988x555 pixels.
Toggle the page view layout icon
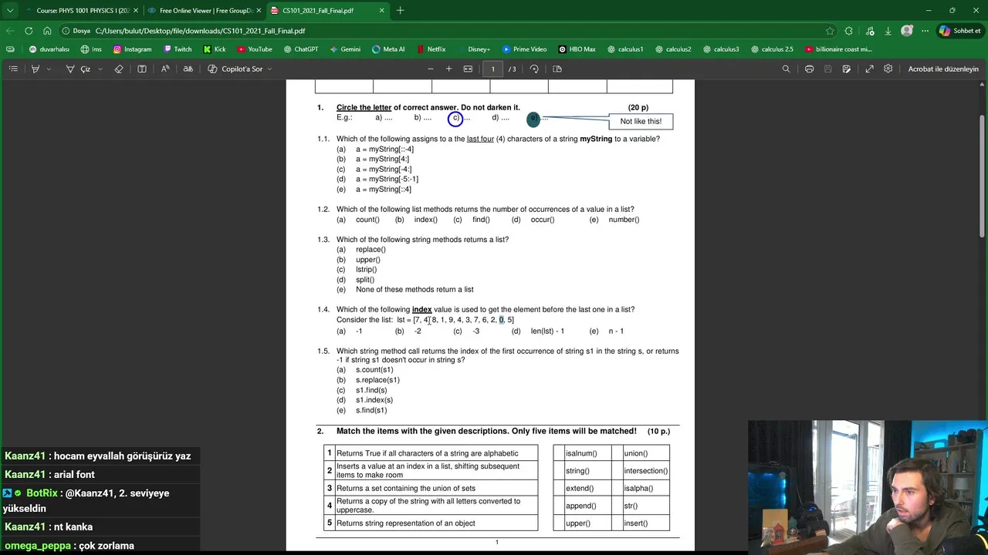coord(557,69)
